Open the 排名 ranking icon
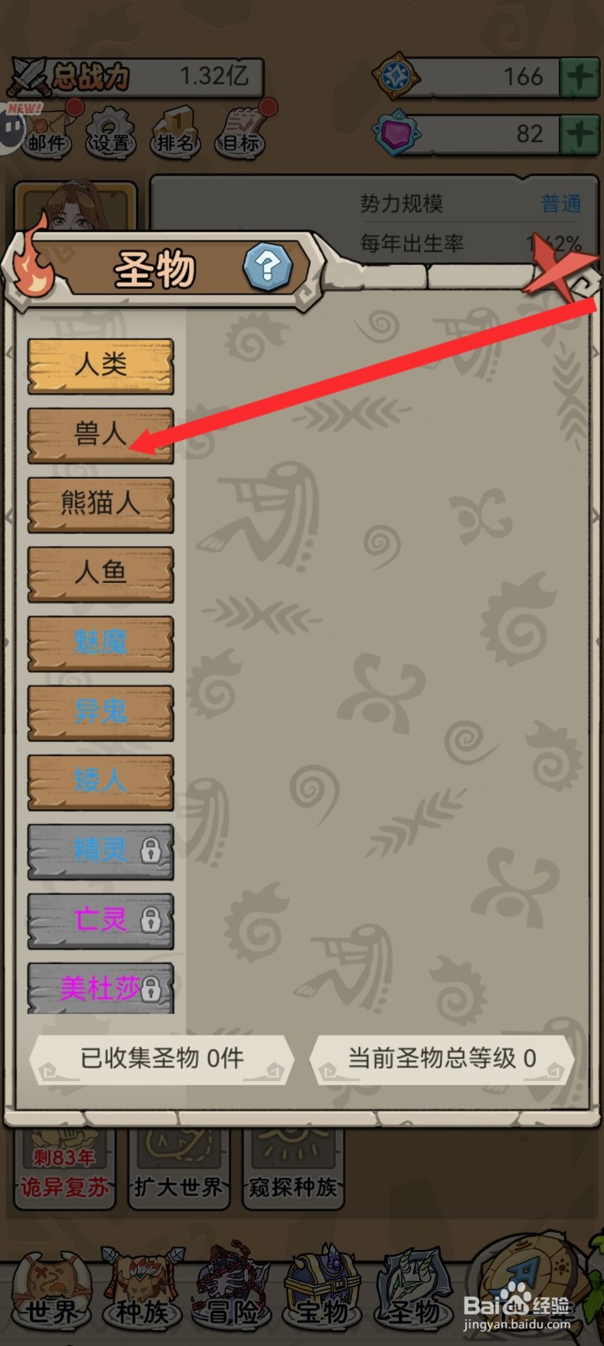Image resolution: width=604 pixels, height=1346 pixels. [175, 131]
